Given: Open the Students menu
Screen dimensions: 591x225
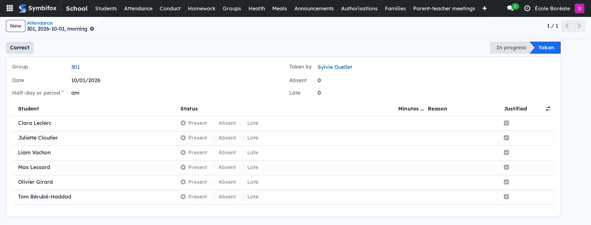Looking at the screenshot, I should click(x=106, y=8).
